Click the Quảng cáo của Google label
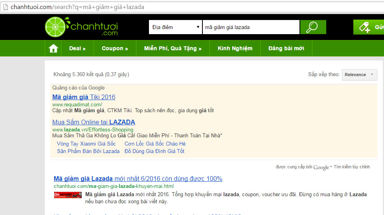Viewport: 384px width, 215px height. pyautogui.click(x=78, y=88)
